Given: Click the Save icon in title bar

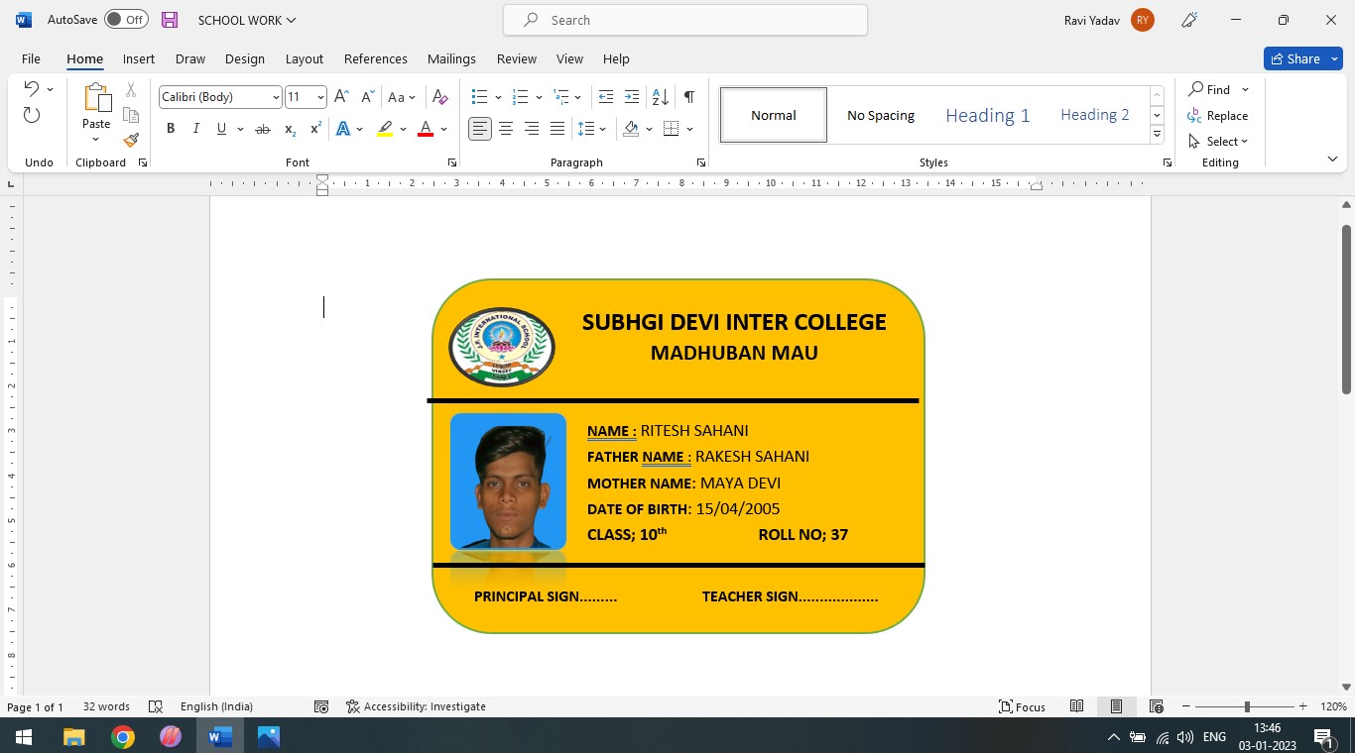Looking at the screenshot, I should (x=170, y=20).
